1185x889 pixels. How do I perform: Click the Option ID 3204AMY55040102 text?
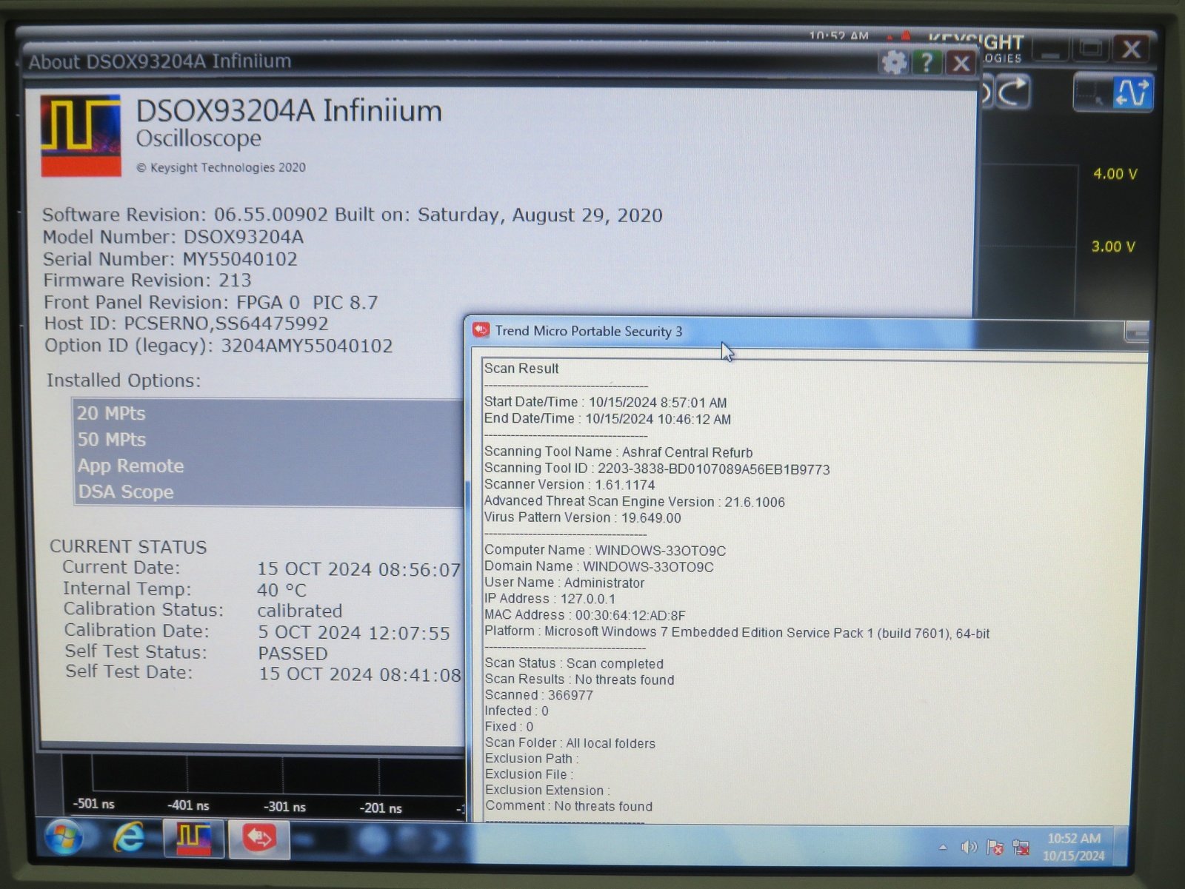218,346
